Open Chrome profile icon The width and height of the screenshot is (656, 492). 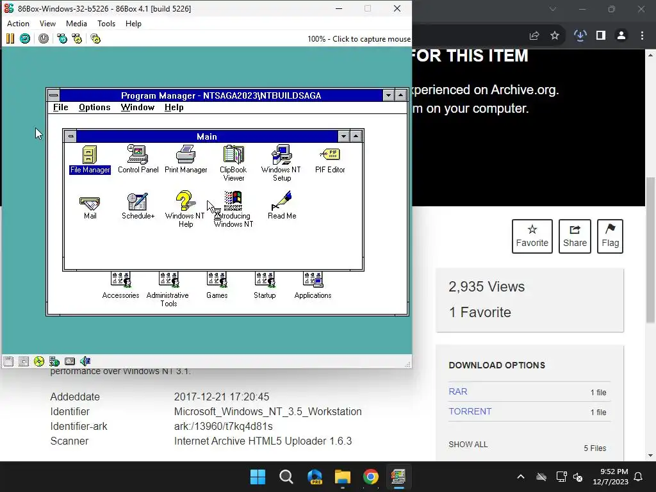click(x=621, y=36)
